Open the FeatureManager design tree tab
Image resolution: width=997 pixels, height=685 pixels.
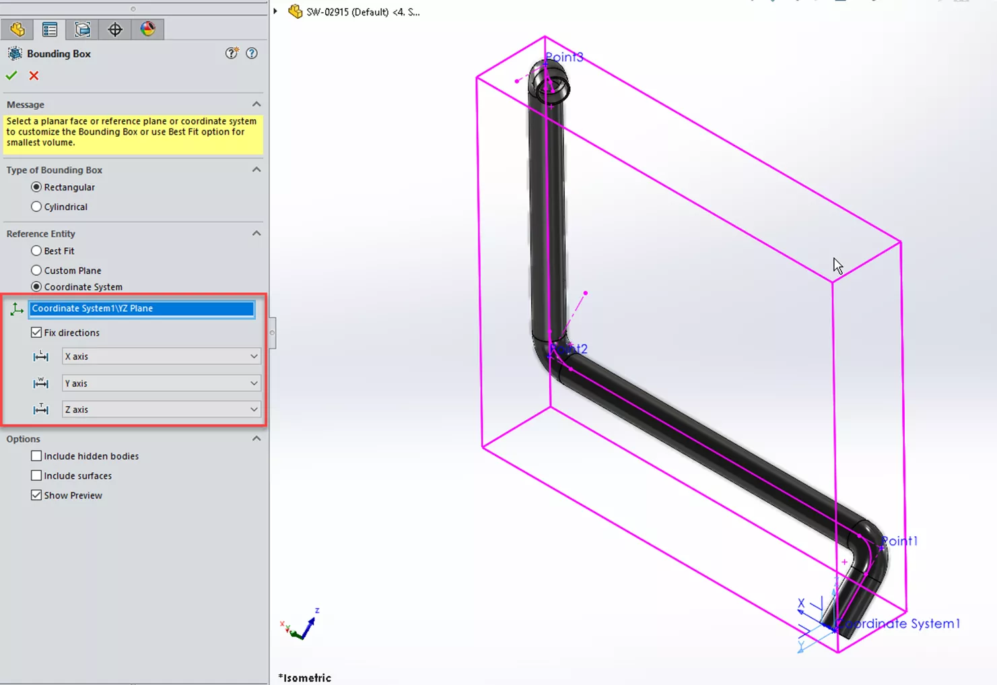[x=18, y=30]
